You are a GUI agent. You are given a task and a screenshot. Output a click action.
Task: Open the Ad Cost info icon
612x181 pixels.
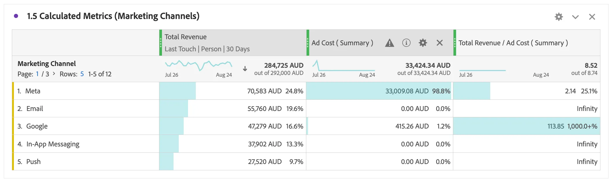click(406, 43)
